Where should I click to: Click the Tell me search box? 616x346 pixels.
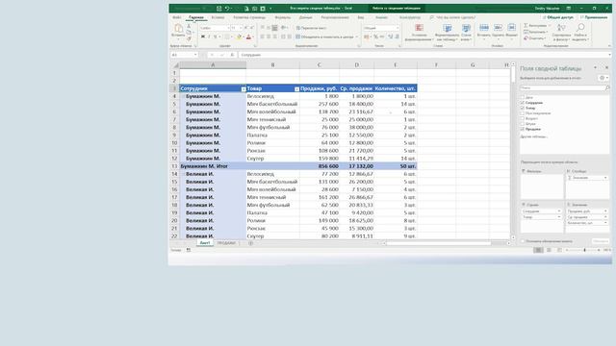click(452, 17)
